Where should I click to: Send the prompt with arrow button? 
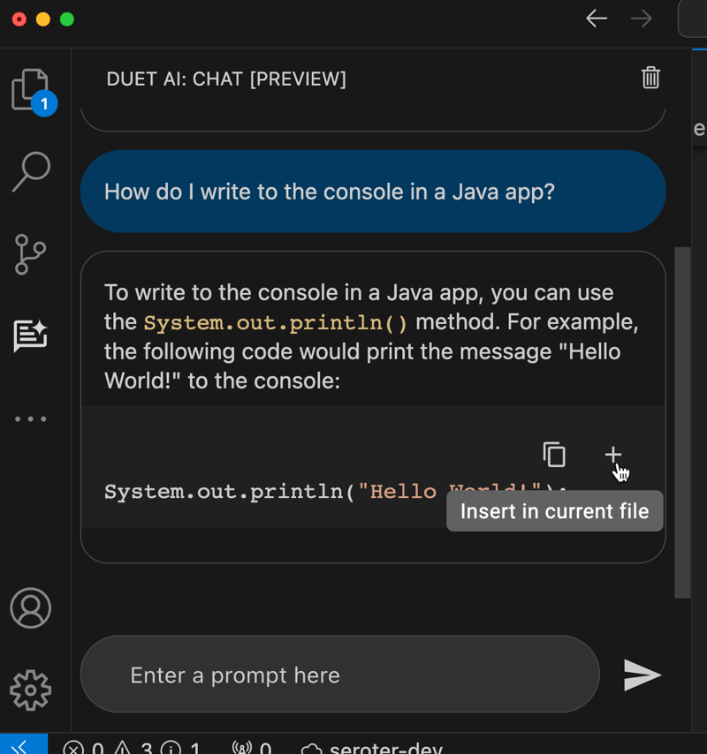(642, 675)
